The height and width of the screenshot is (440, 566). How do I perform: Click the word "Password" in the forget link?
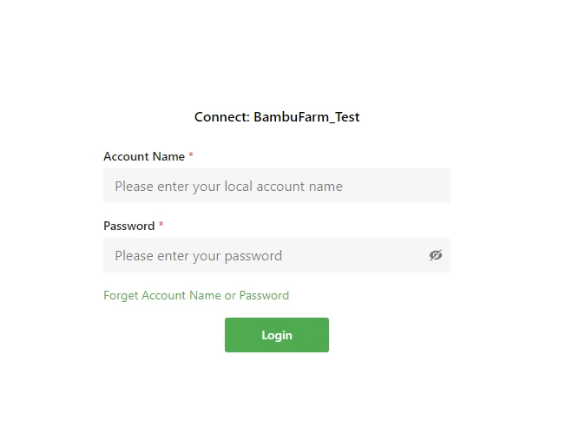264,295
